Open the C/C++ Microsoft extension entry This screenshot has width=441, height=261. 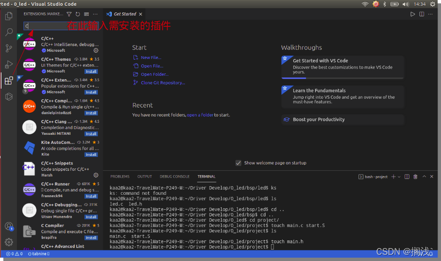click(x=60, y=45)
